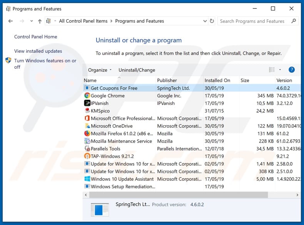The height and width of the screenshot is (225, 304).
Task: Click the Mozilla Firefox icon in list
Action: click(87, 133)
